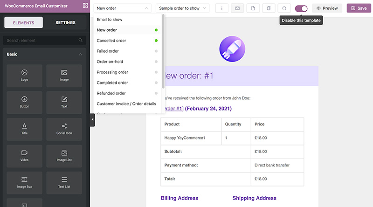The width and height of the screenshot is (373, 207).
Task: Add the Social Icon element
Action: 64,129
